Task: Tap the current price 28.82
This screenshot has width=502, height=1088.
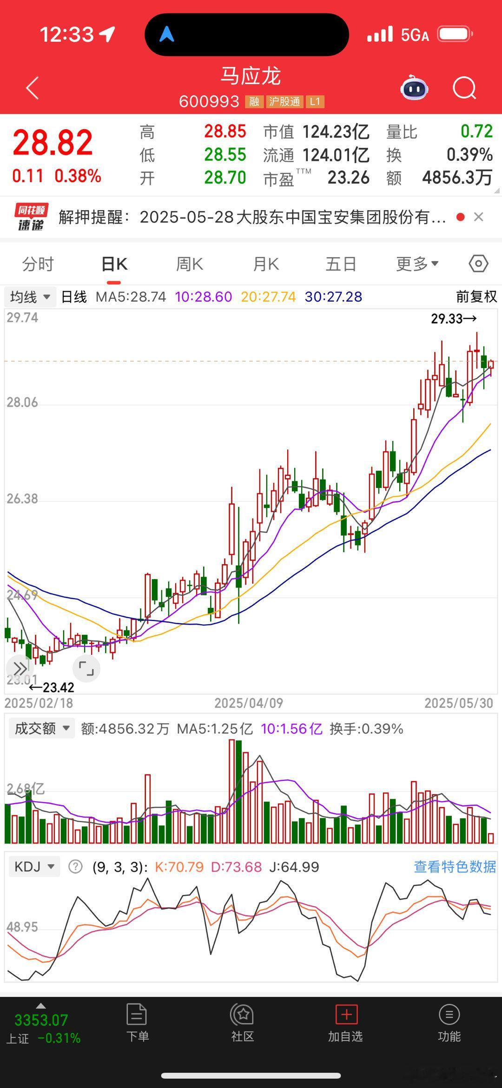Action: tap(53, 142)
